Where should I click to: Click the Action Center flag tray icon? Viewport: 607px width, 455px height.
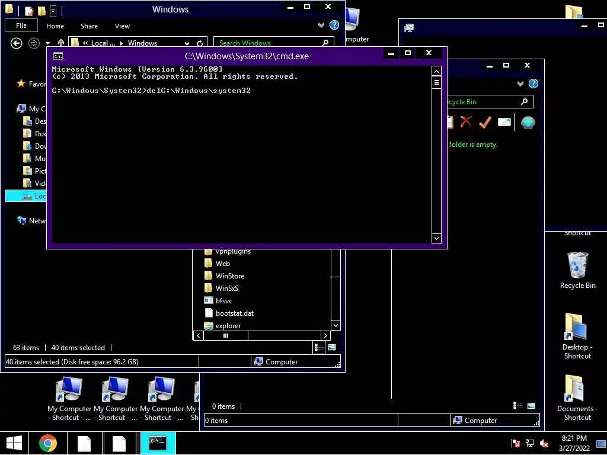[515, 443]
